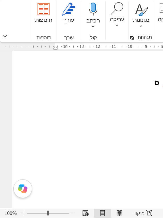The height and width of the screenshot is (218, 163).
Task: Click the ם character in the document
Action: [x=157, y=83]
